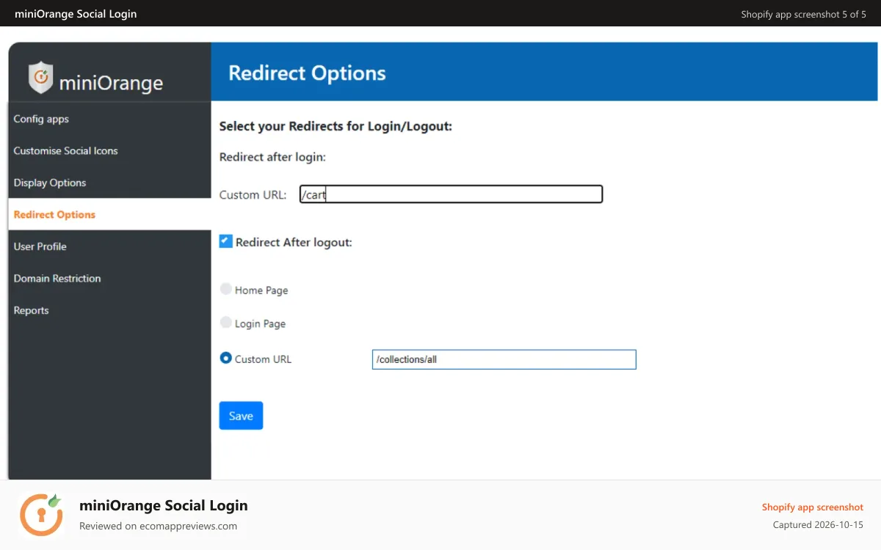Toggle Redirect After logout checkbox
This screenshot has height=550, width=881.
click(226, 241)
